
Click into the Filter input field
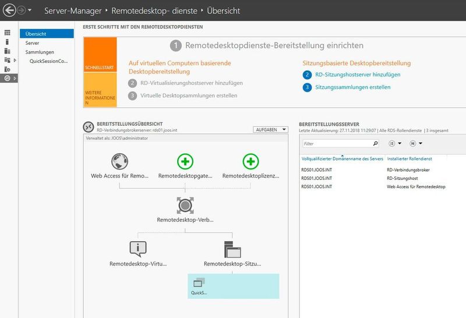337,143
